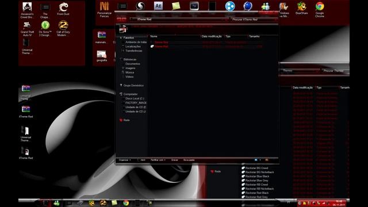The width and height of the screenshot is (368, 207).
Task: Click the XTreme Red address bar
Action: point(179,20)
